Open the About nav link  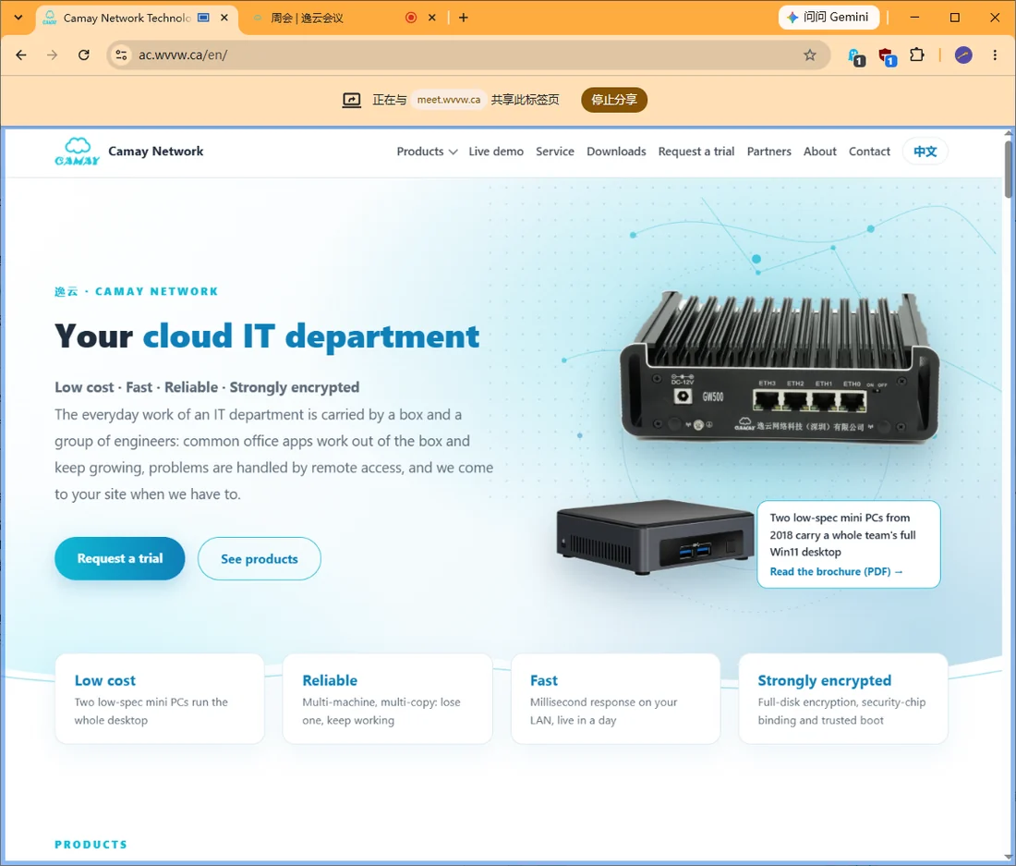819,152
